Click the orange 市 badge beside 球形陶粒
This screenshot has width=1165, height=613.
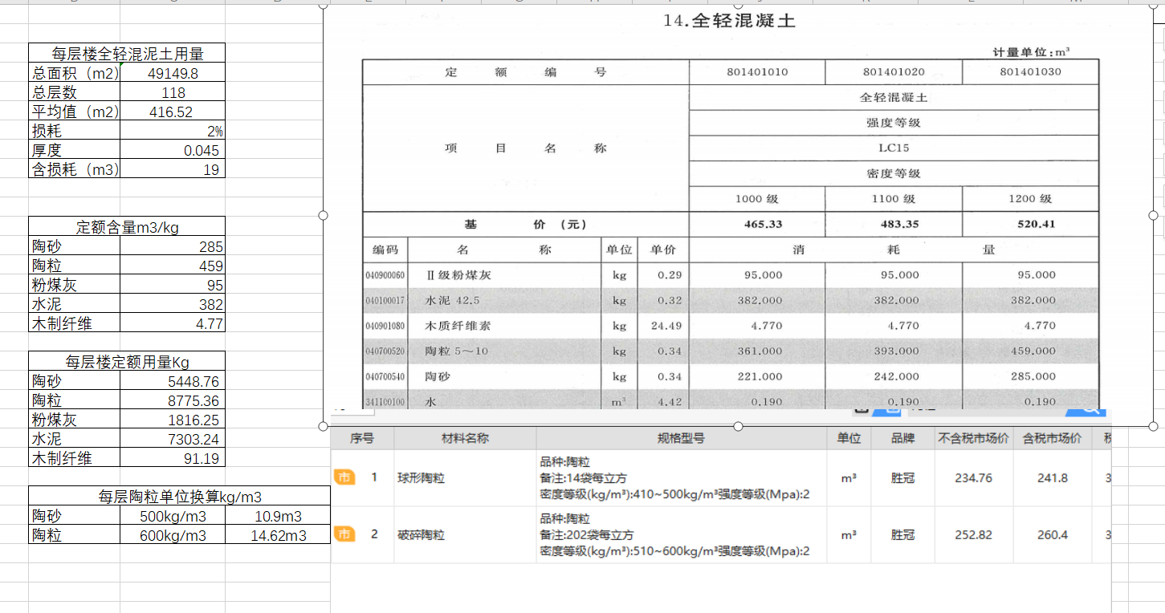344,477
